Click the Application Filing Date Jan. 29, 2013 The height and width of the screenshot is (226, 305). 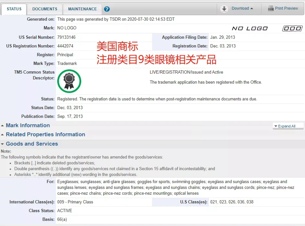tap(223, 37)
